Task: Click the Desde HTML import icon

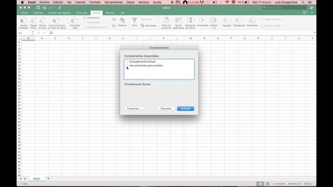Action: point(33,21)
